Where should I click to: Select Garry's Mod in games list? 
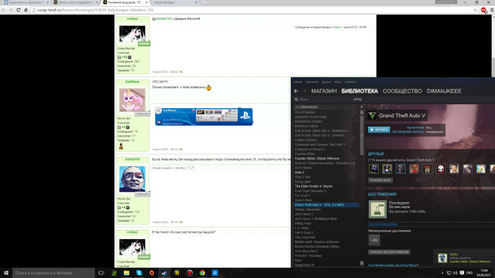click(303, 200)
